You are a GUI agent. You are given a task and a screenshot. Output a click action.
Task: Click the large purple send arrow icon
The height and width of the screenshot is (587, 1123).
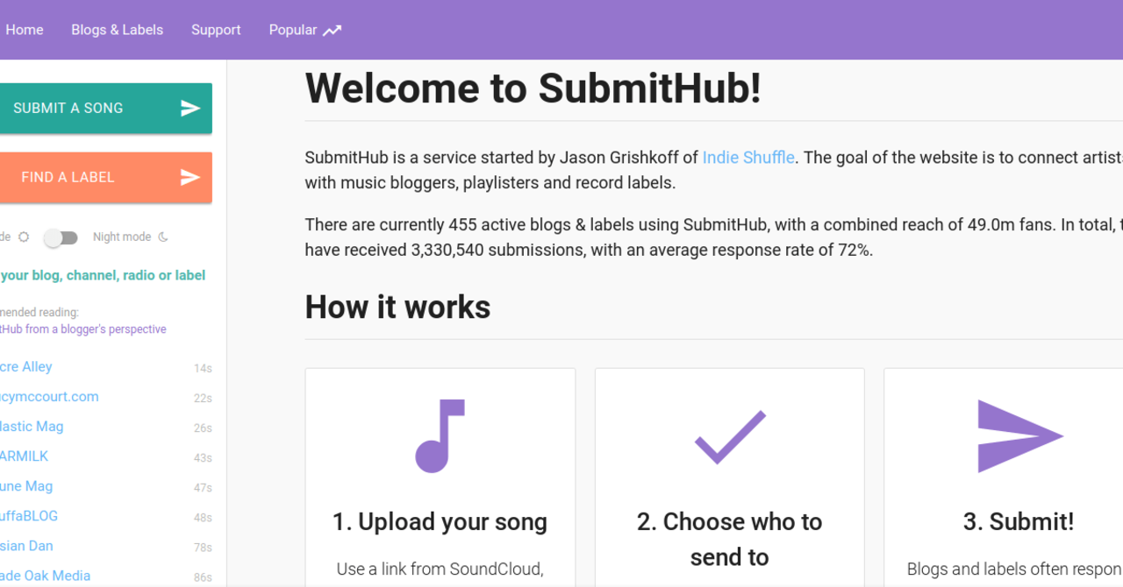tap(1020, 435)
